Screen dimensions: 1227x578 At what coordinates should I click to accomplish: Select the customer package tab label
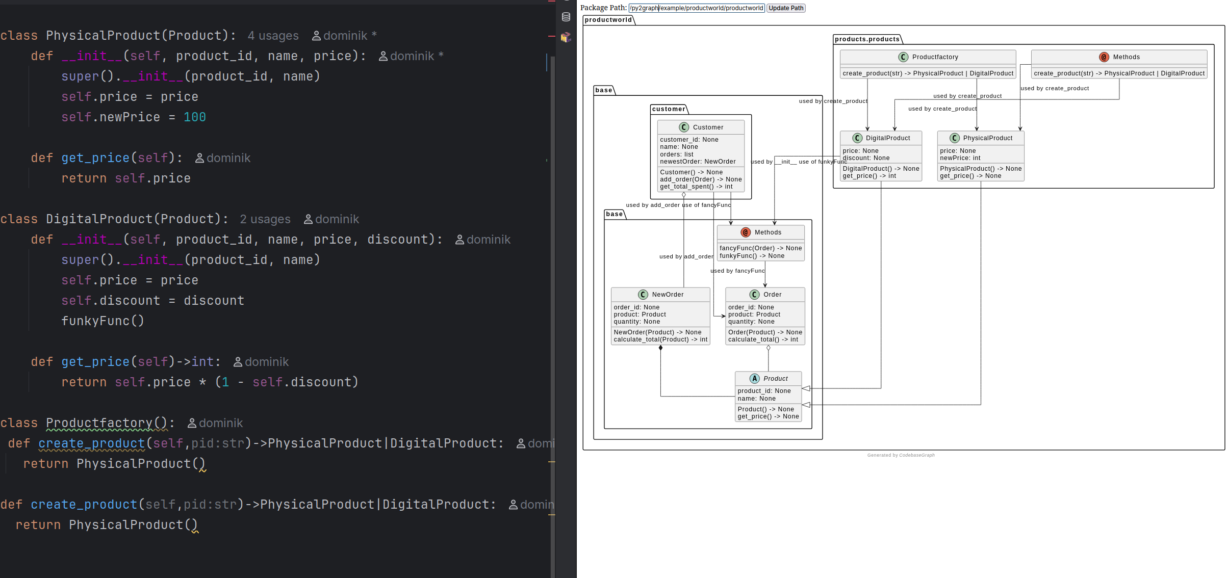click(668, 109)
